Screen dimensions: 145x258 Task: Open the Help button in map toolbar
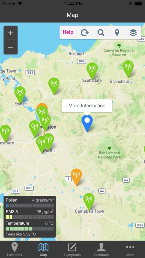[68, 32]
